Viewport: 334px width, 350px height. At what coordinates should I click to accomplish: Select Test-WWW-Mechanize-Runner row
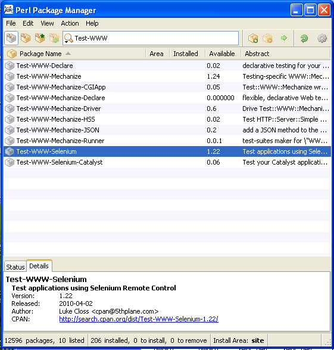167,141
